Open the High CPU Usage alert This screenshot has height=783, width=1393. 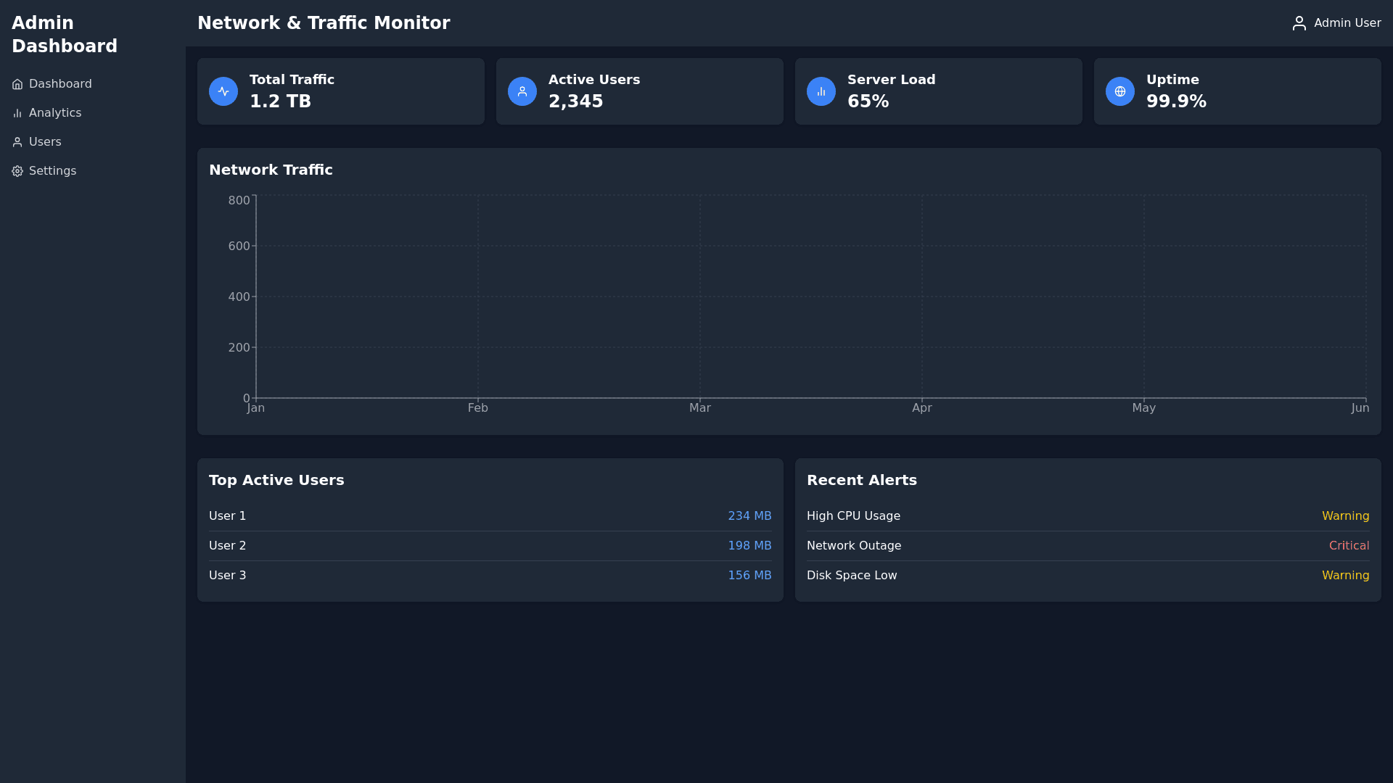[x=853, y=516]
